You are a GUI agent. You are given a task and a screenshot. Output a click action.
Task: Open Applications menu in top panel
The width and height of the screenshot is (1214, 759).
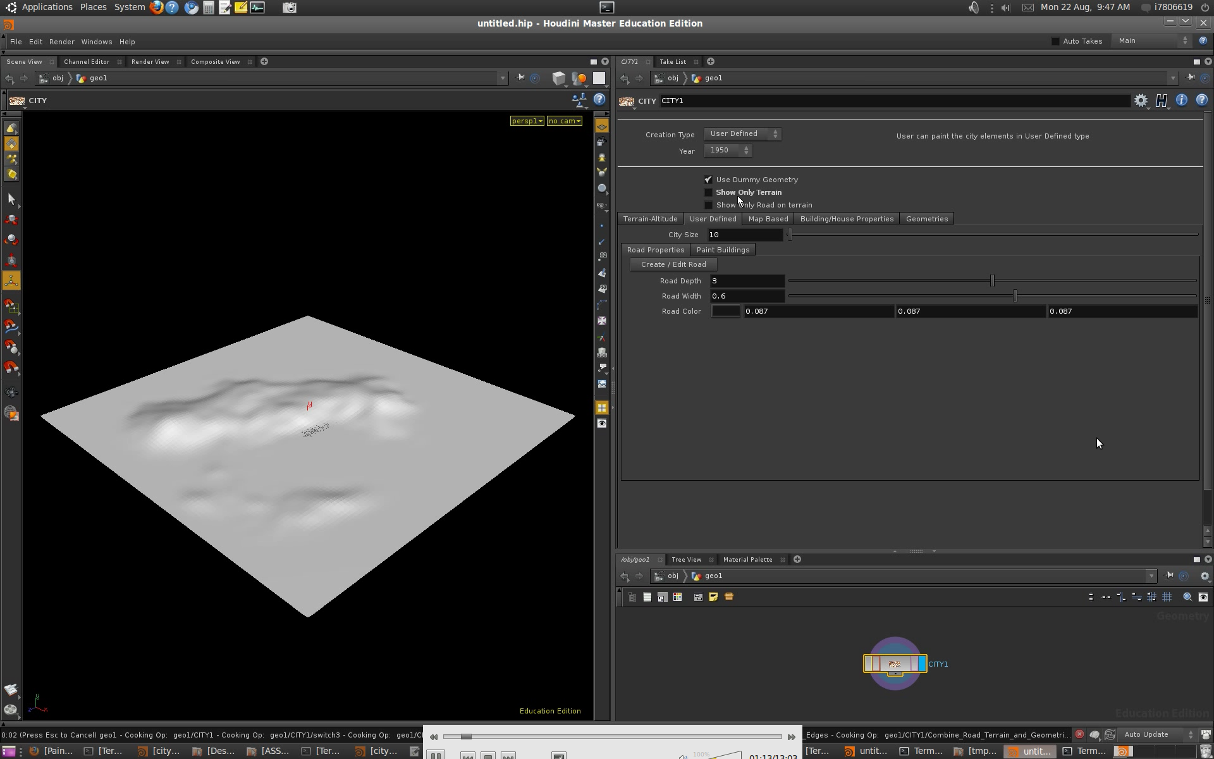pos(47,7)
